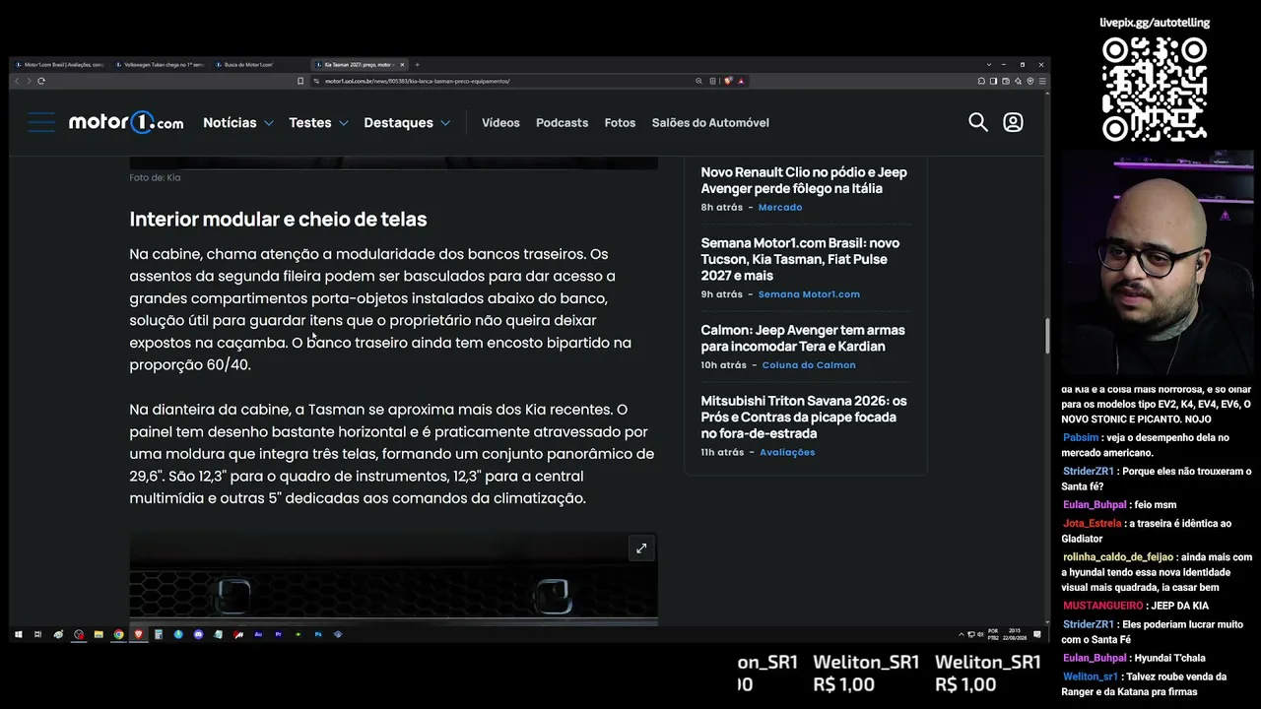The image size is (1261, 709).
Task: Click the 'Interior modular e cheio de telas' heading
Action: pyautogui.click(x=278, y=219)
